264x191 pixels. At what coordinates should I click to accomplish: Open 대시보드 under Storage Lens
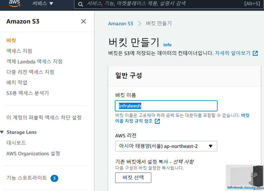tap(16, 143)
